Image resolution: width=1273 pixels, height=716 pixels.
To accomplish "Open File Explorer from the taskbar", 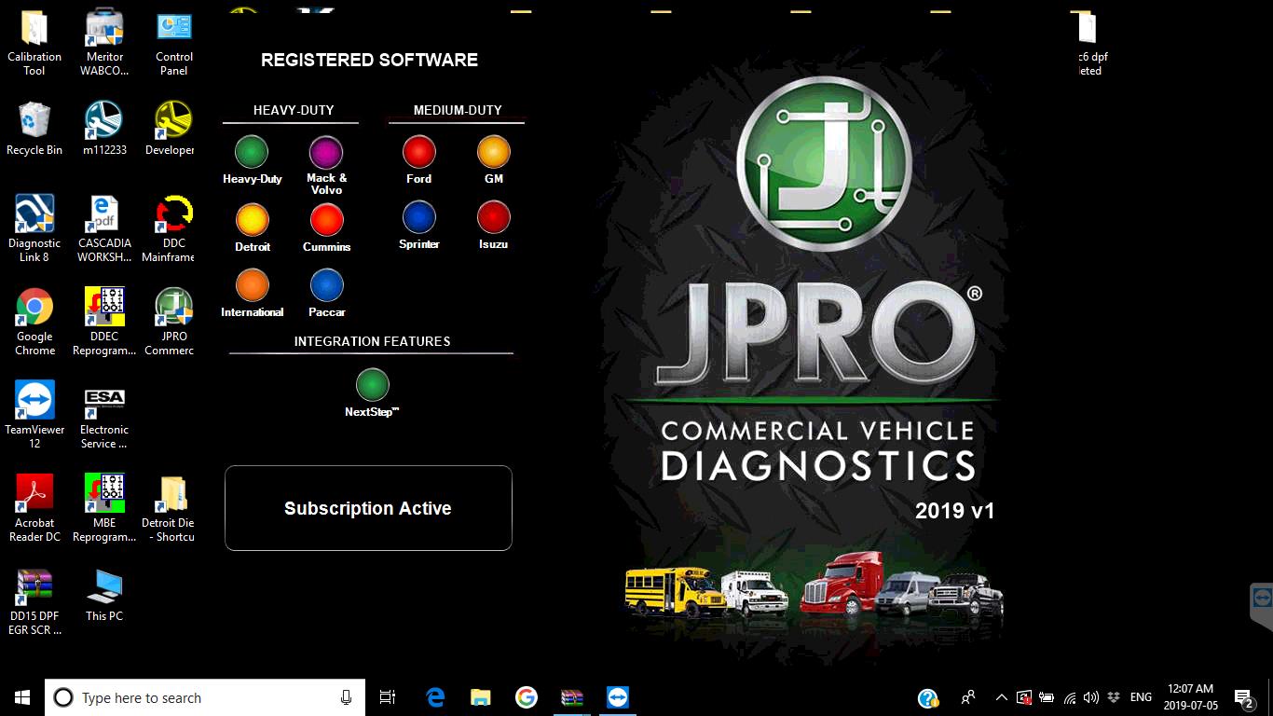I will click(x=481, y=697).
